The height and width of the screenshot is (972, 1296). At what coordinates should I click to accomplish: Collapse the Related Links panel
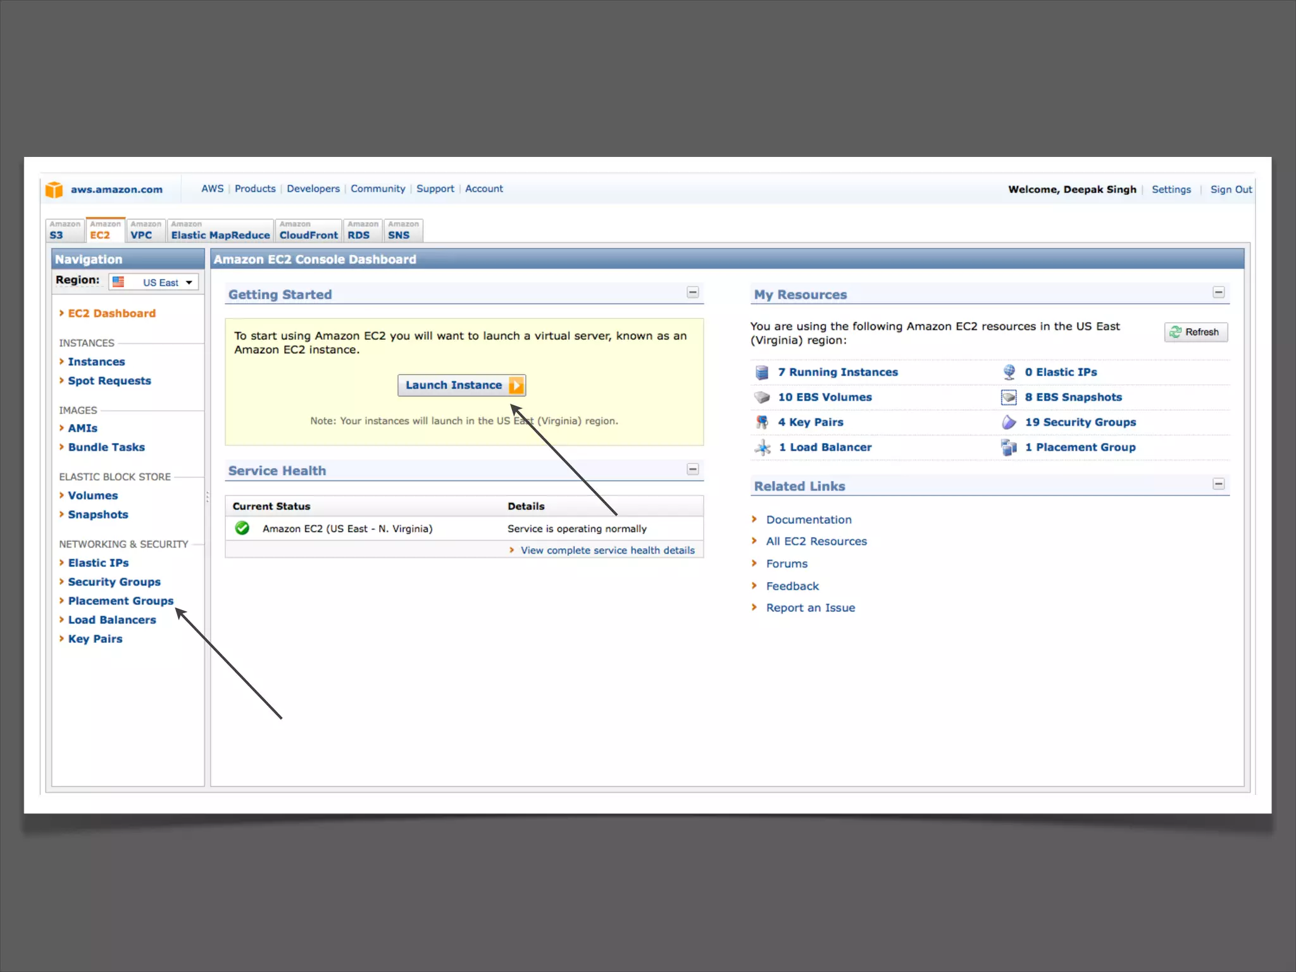[1218, 484]
